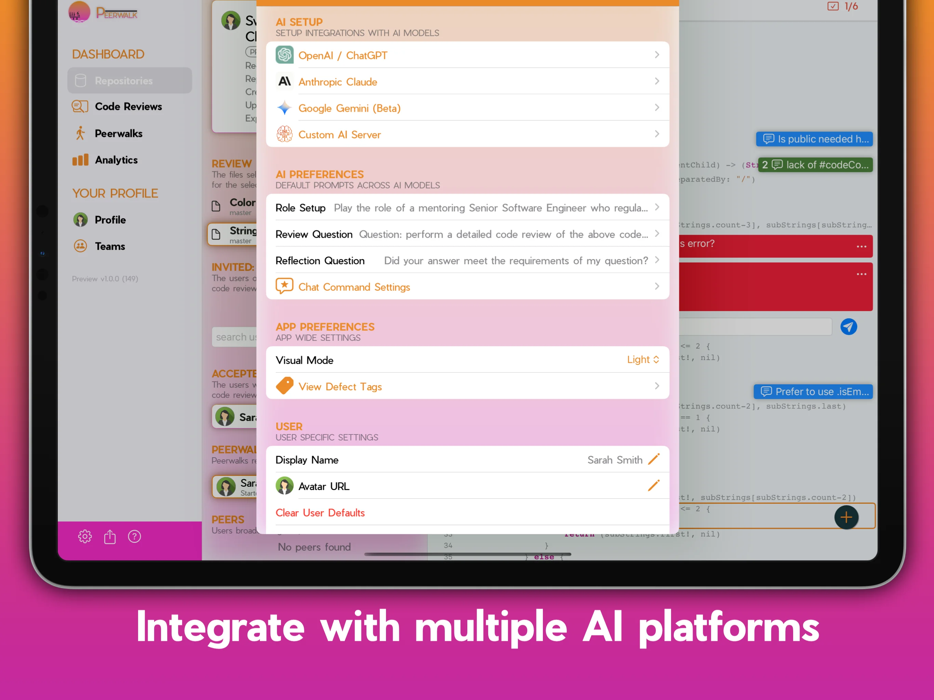Open the 'Prefer to use .isEm...' comment bubble
Viewport: 934px width, 700px height.
(813, 391)
